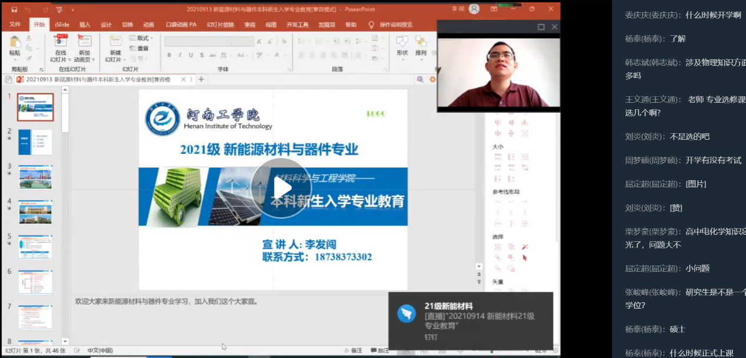Image resolution: width=746 pixels, height=358 pixels.
Task: Switch to the 幻灯片放映 tab
Action: [220, 25]
